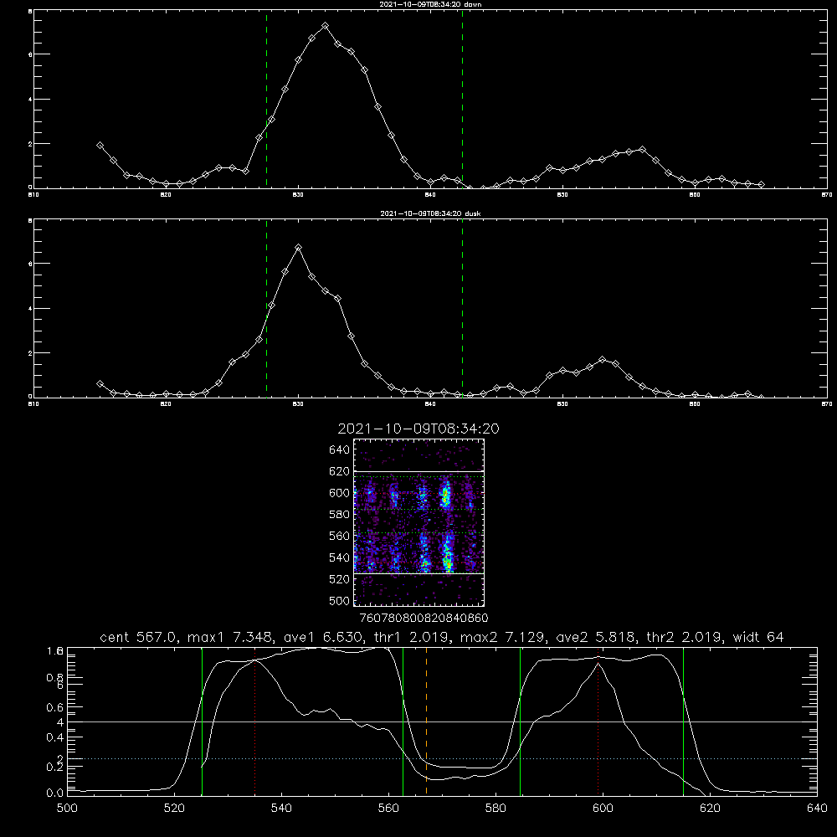Select heat map y-axis label "640"
Image resolution: width=837 pixels, height=837 pixels.
[340, 449]
